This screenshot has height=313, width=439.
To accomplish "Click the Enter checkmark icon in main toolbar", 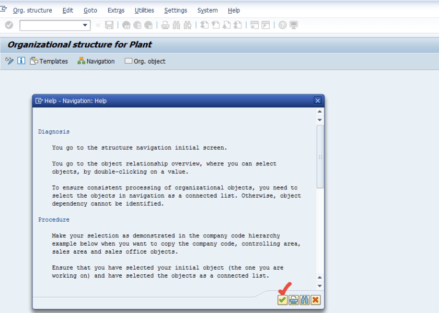I will [9, 25].
